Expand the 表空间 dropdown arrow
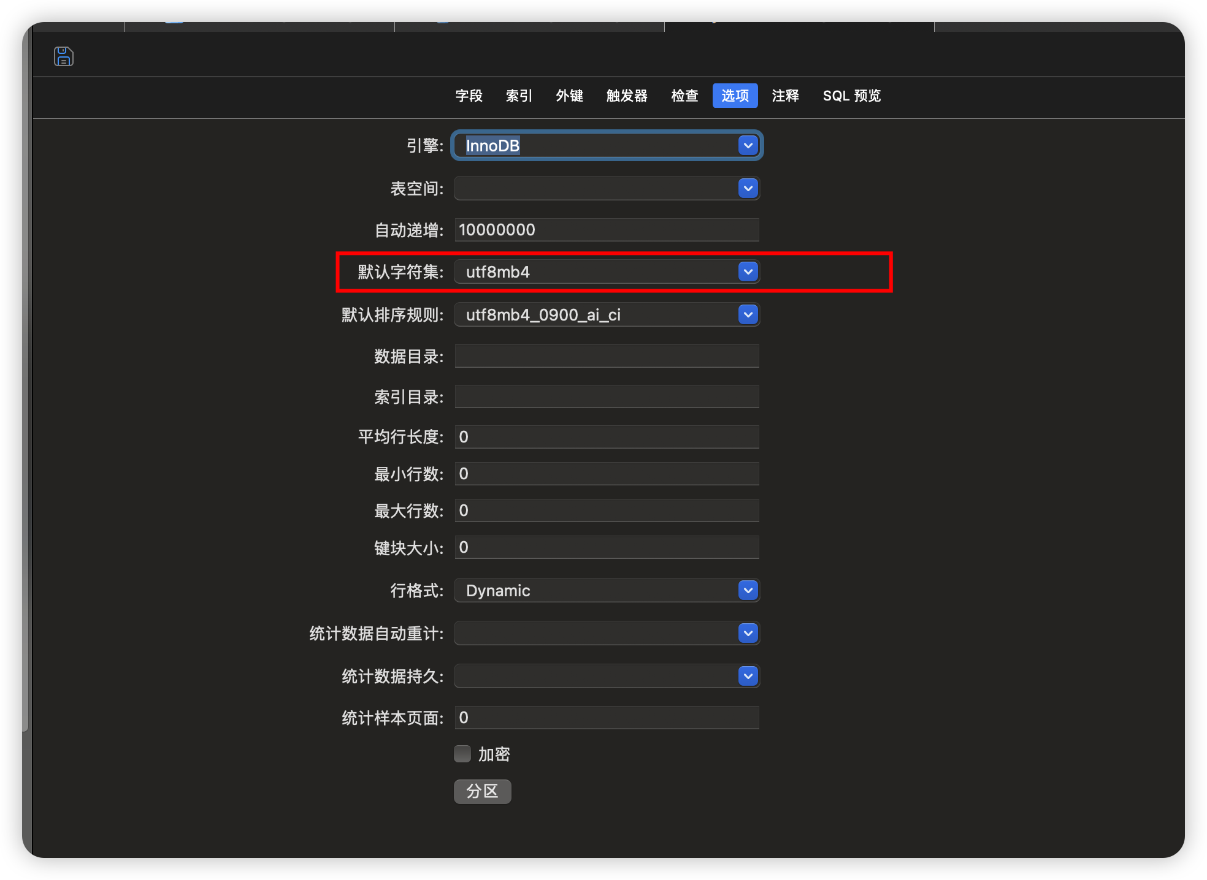The width and height of the screenshot is (1207, 880). pos(748,188)
